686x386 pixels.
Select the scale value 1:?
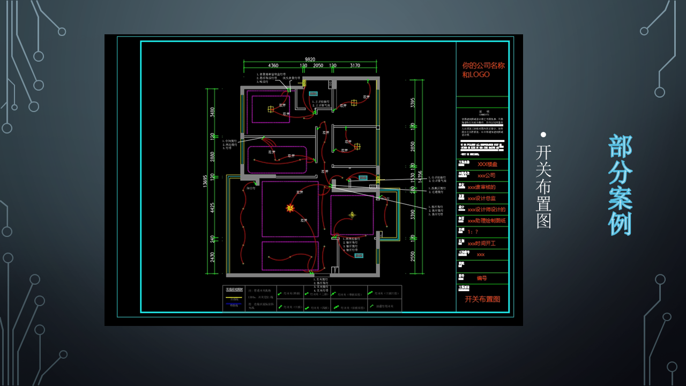pyautogui.click(x=472, y=232)
